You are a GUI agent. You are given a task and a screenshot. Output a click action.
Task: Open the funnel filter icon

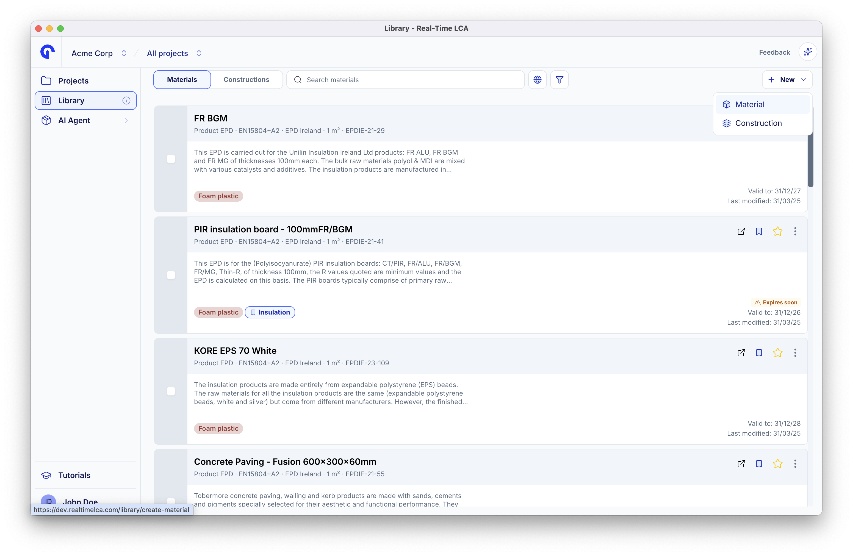(x=560, y=80)
